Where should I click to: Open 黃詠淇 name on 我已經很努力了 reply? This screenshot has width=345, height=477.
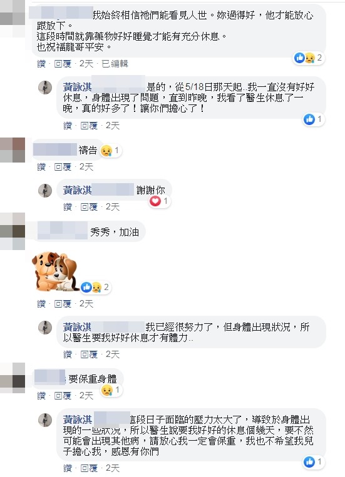click(78, 327)
